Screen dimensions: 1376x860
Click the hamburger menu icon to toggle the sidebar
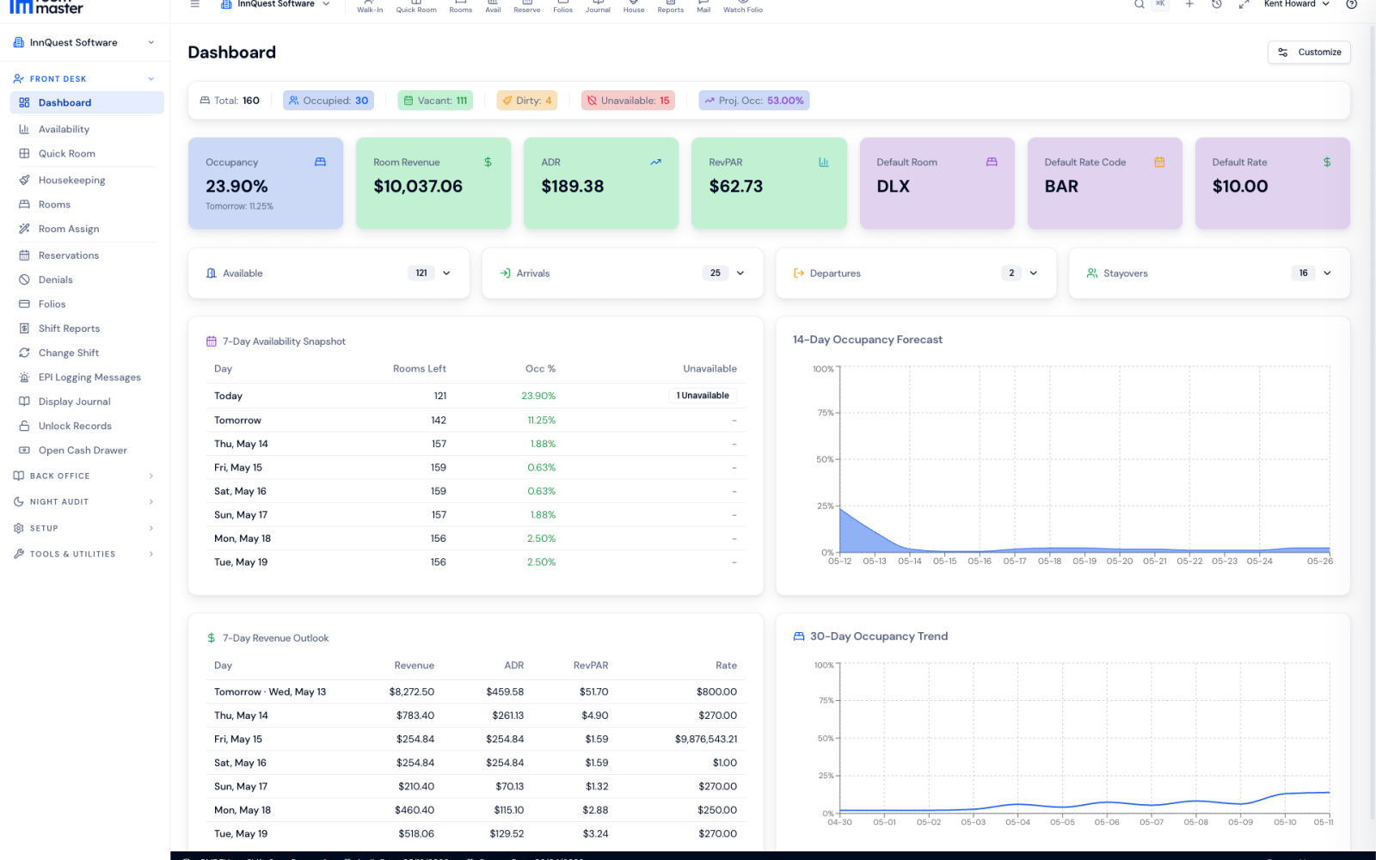[195, 4]
